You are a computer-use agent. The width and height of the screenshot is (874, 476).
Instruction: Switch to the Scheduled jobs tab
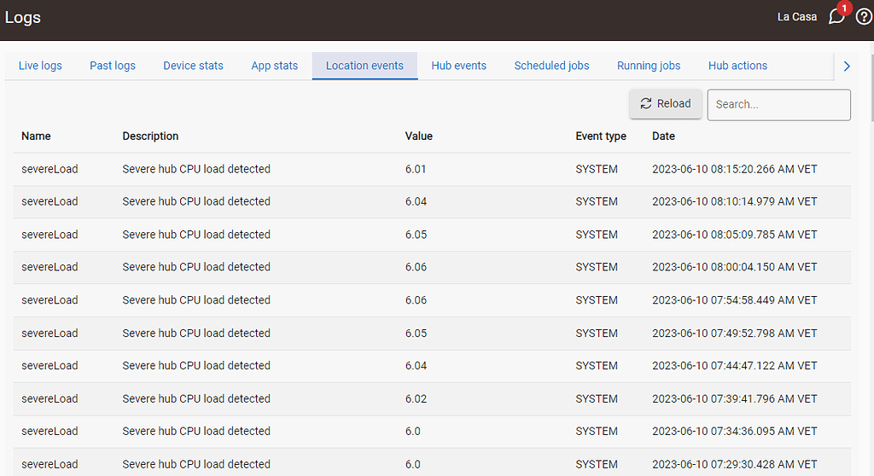551,66
